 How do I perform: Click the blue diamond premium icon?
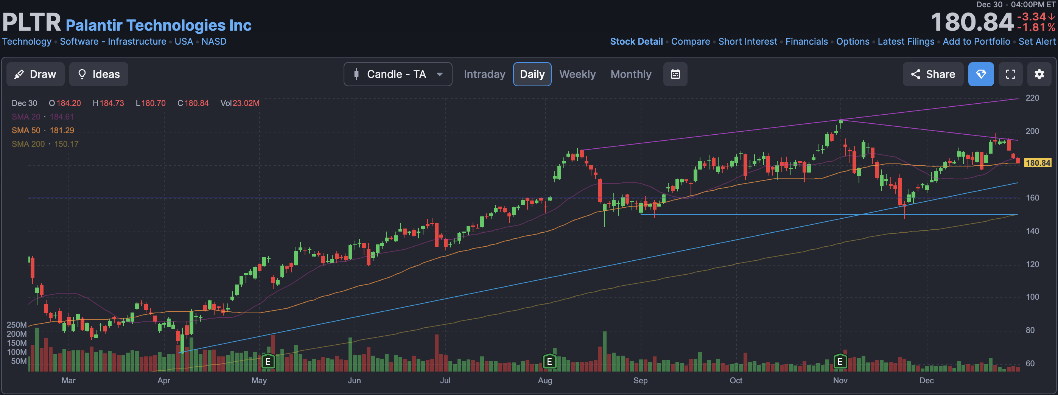tap(981, 74)
